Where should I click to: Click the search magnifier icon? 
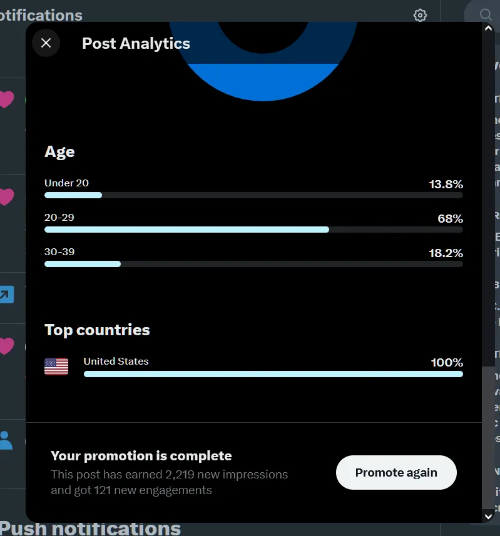[486, 14]
